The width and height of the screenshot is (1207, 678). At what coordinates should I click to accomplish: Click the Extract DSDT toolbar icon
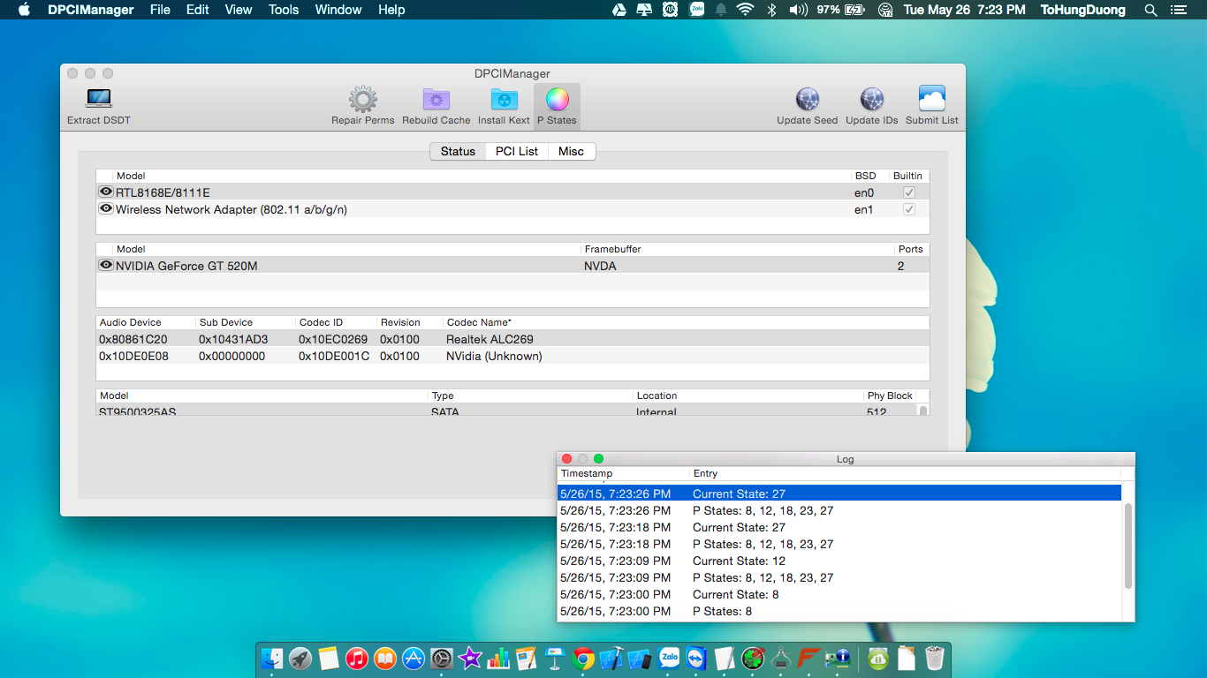tap(99, 99)
